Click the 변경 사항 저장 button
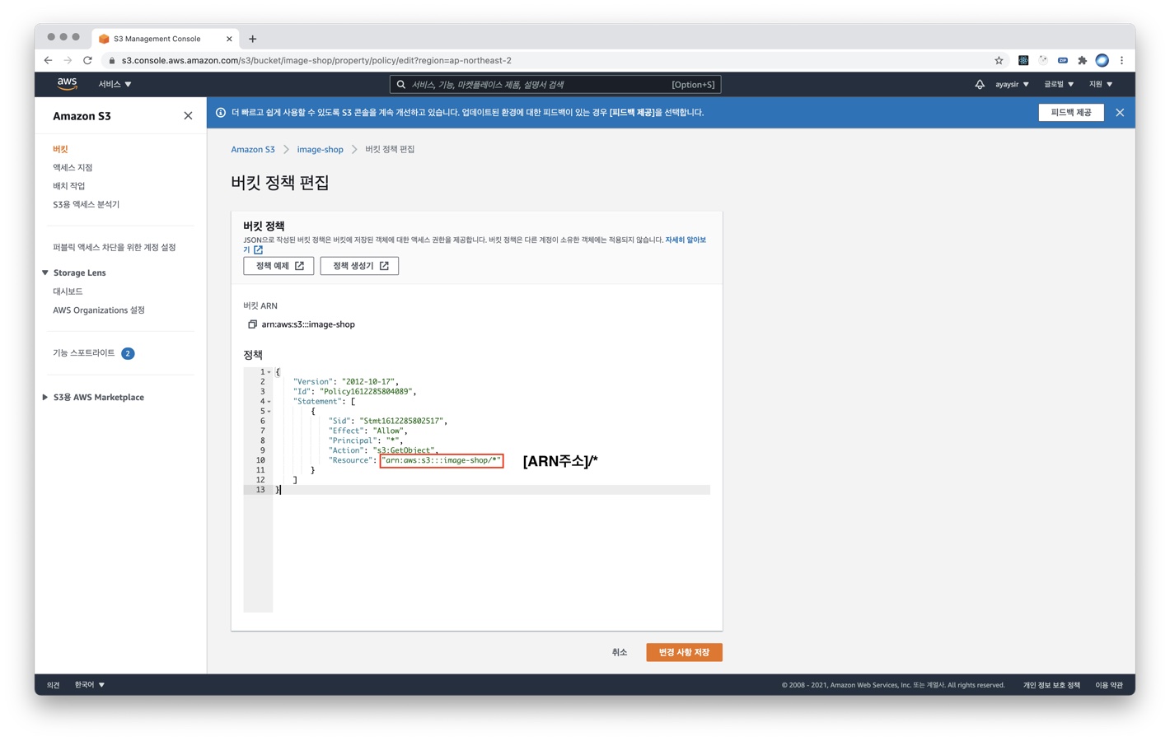Viewport: 1170px width, 741px height. (x=683, y=652)
